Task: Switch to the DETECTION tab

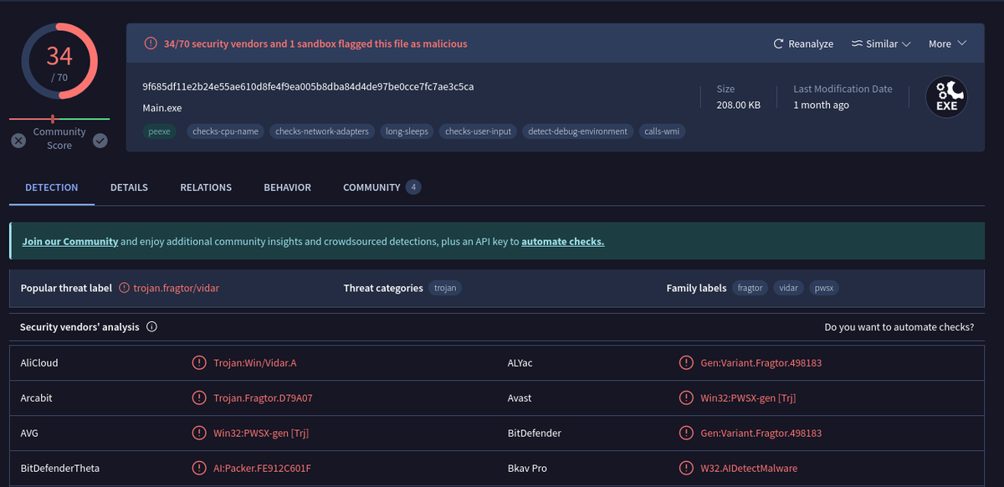Action: [52, 187]
